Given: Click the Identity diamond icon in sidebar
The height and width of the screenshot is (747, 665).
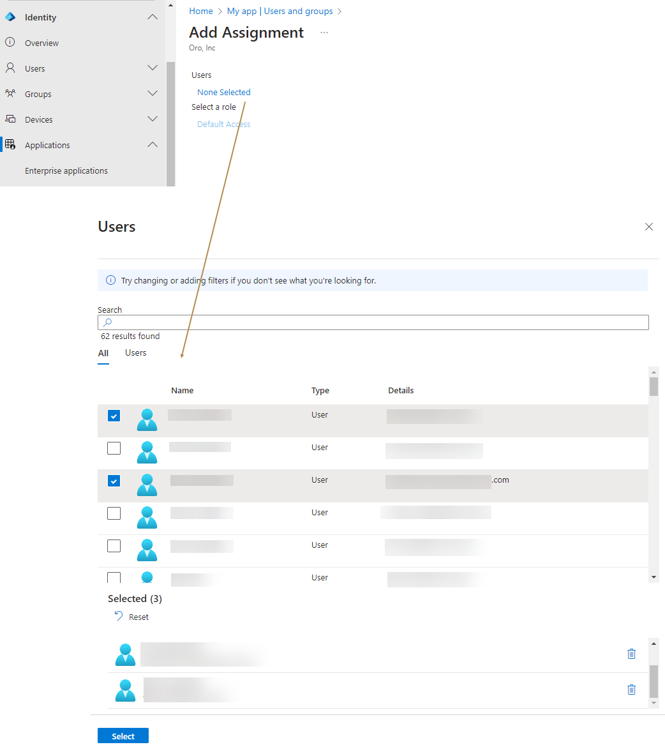Looking at the screenshot, I should pyautogui.click(x=10, y=17).
